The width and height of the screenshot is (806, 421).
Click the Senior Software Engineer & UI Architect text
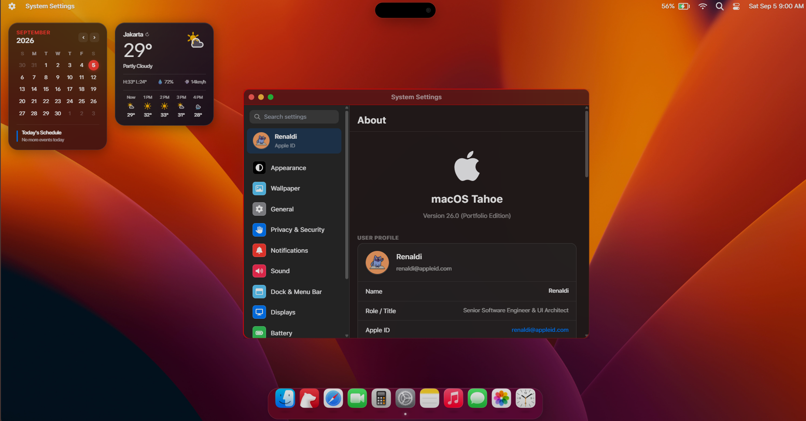tap(516, 311)
